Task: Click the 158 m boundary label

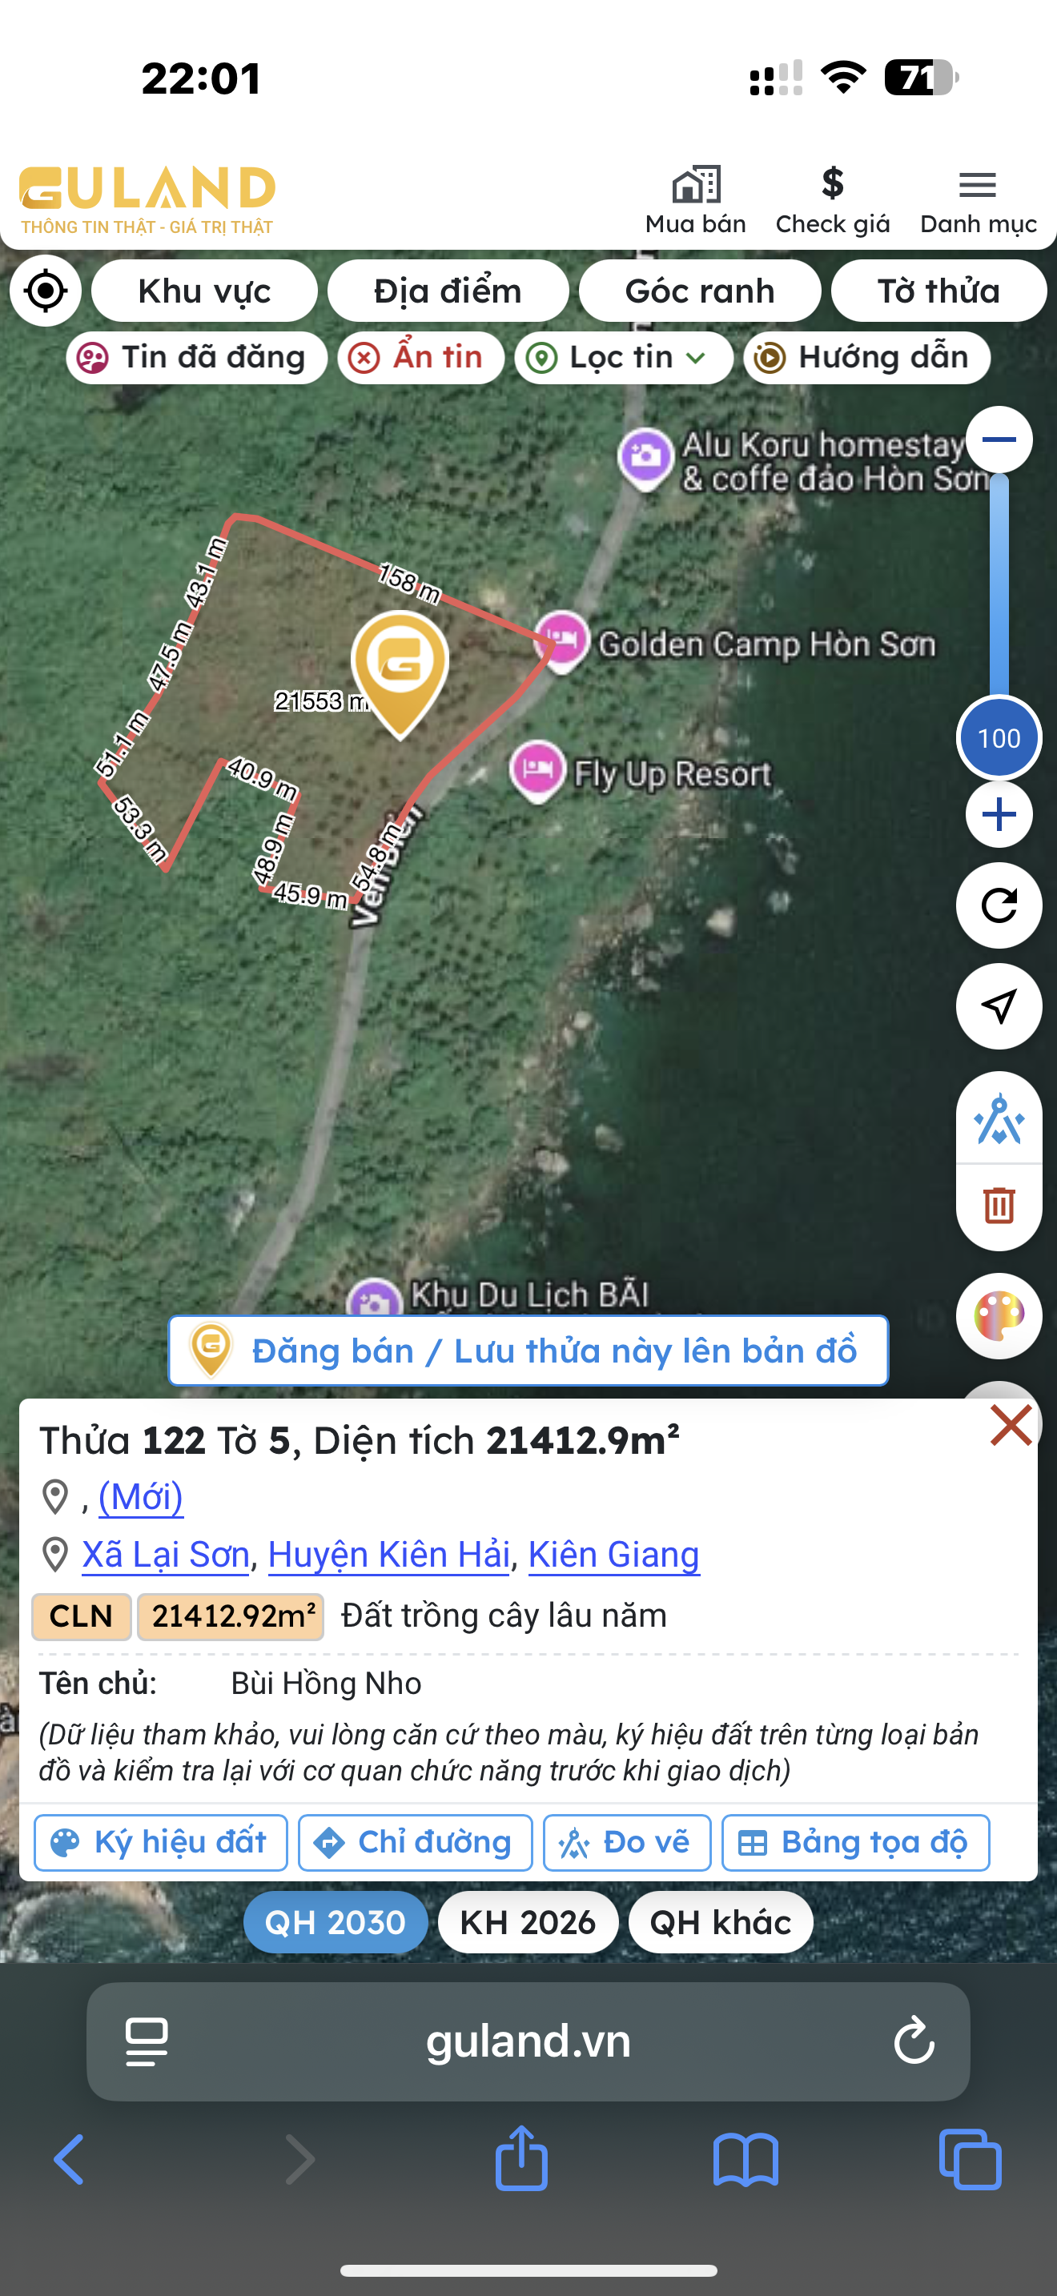Action: pos(409,583)
